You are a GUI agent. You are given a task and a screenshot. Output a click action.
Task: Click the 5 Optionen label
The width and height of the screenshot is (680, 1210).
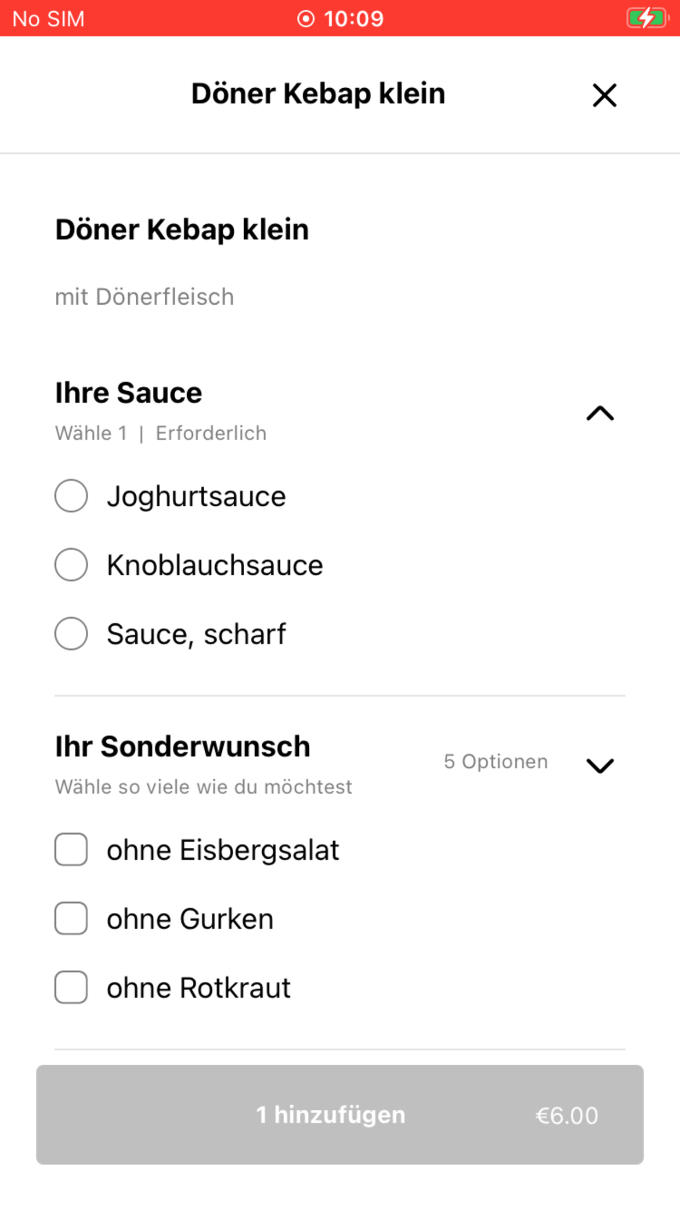495,762
